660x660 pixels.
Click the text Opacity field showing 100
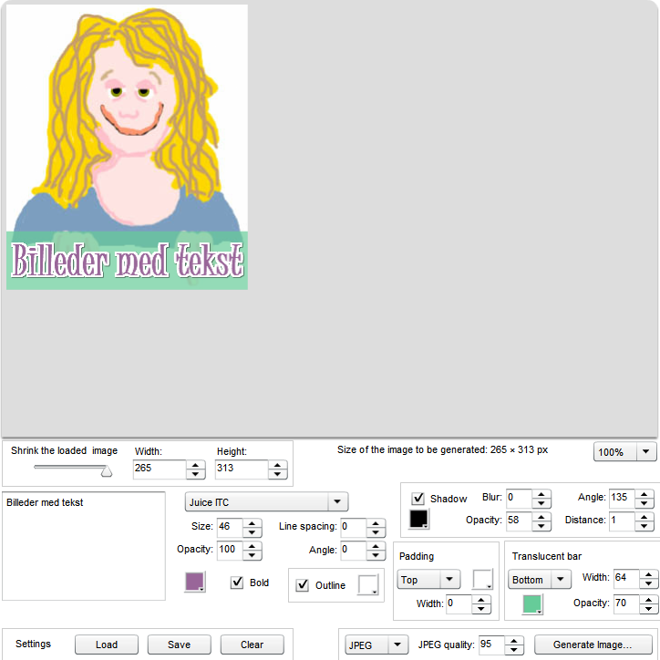[x=230, y=550]
